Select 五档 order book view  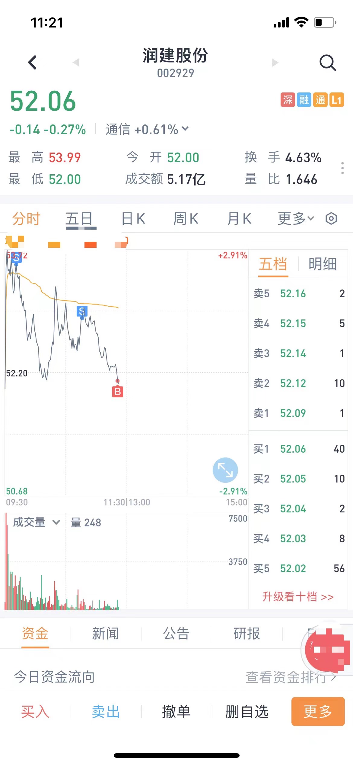tap(273, 264)
